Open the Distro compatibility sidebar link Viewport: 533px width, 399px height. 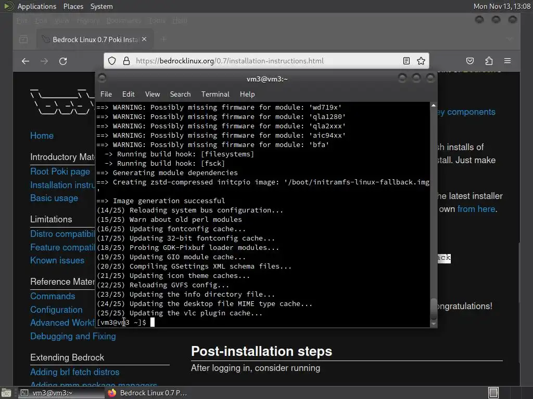pyautogui.click(x=62, y=234)
